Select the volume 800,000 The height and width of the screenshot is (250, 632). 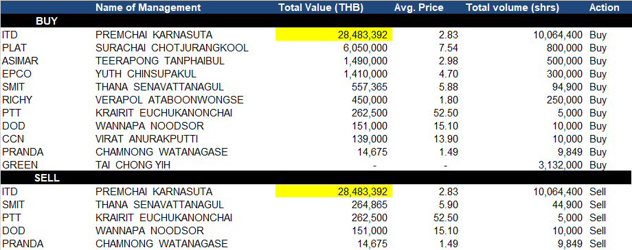click(564, 48)
